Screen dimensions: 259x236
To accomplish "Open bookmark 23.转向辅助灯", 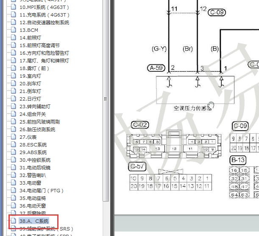I will pos(35,107).
